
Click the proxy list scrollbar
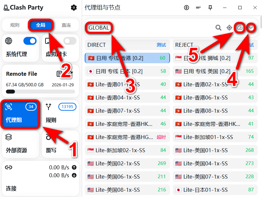pyautogui.click(x=261, y=22)
